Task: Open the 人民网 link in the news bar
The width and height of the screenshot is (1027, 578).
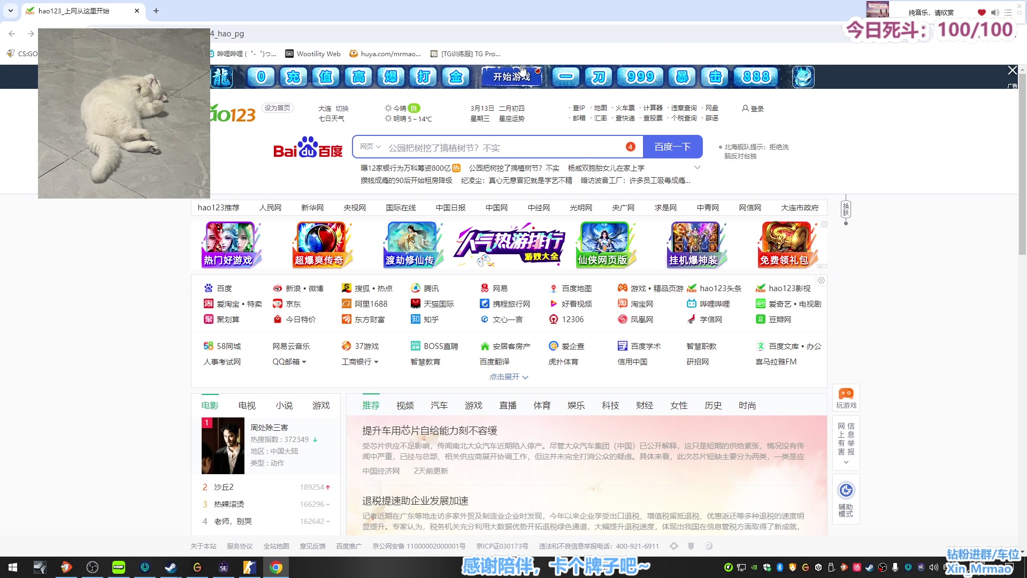Action: pos(270,208)
